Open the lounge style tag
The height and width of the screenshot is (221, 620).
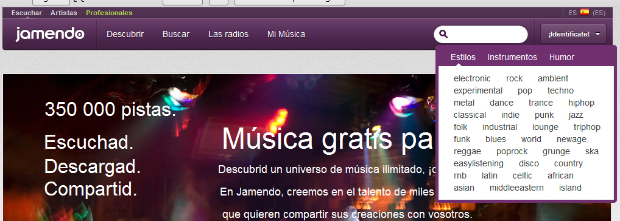point(545,127)
